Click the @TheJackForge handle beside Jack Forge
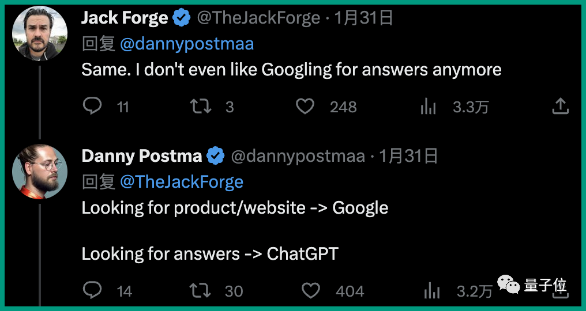Viewport: 586px width, 311px height. (x=258, y=18)
